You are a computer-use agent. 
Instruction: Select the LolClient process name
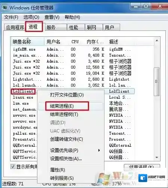click(23, 91)
